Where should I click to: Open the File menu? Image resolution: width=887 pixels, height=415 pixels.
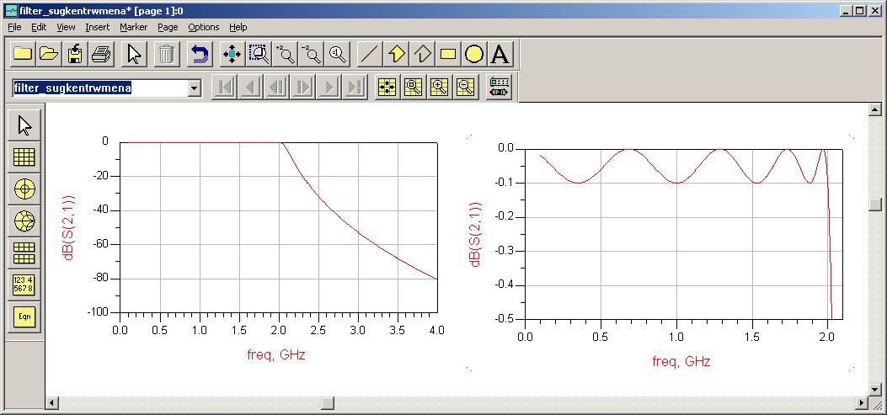pos(14,27)
